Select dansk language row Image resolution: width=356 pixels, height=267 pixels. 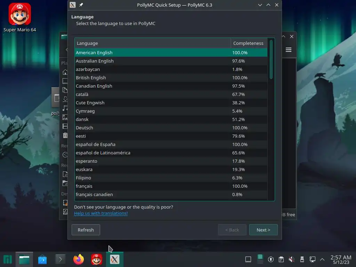171,120
